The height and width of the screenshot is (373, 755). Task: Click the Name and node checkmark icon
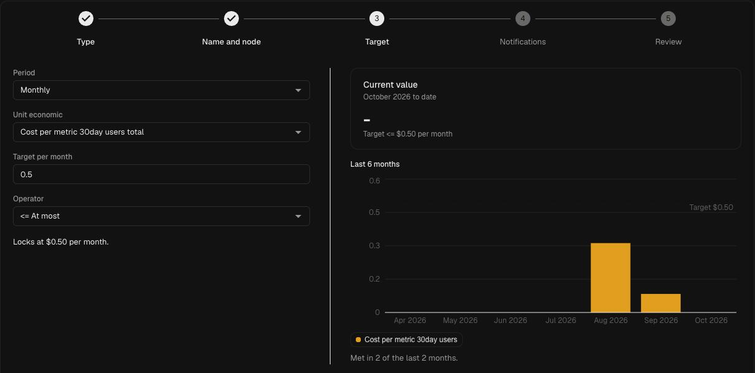(231, 19)
